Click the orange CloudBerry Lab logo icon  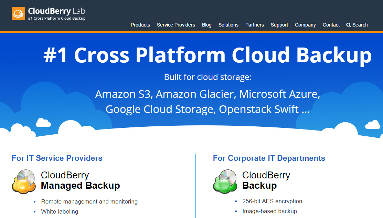(18, 13)
